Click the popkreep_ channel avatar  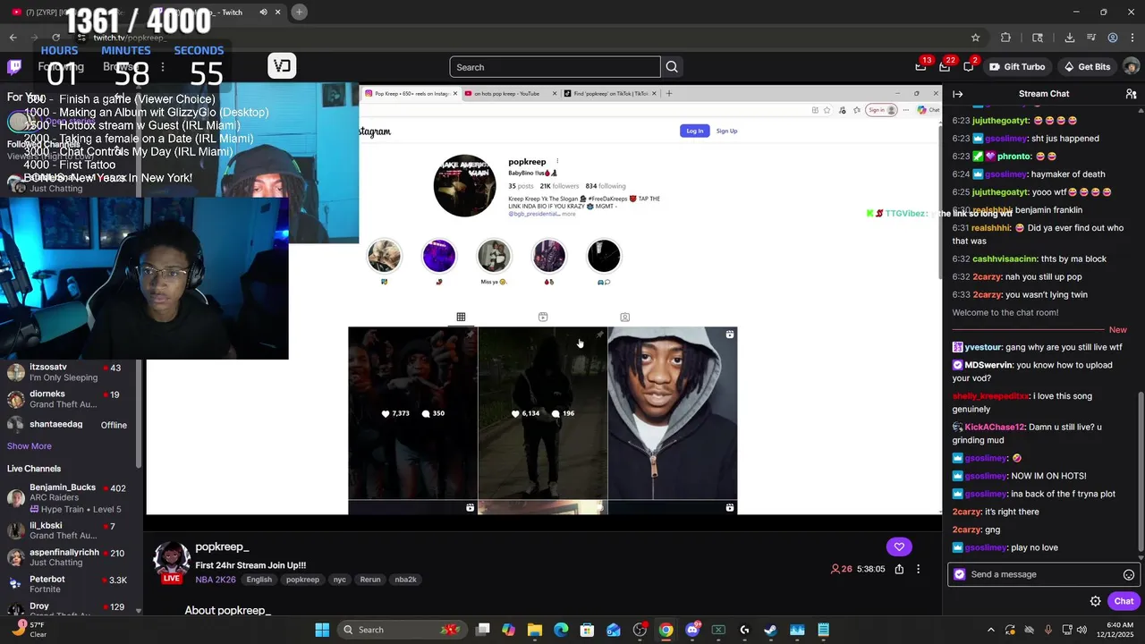172,558
